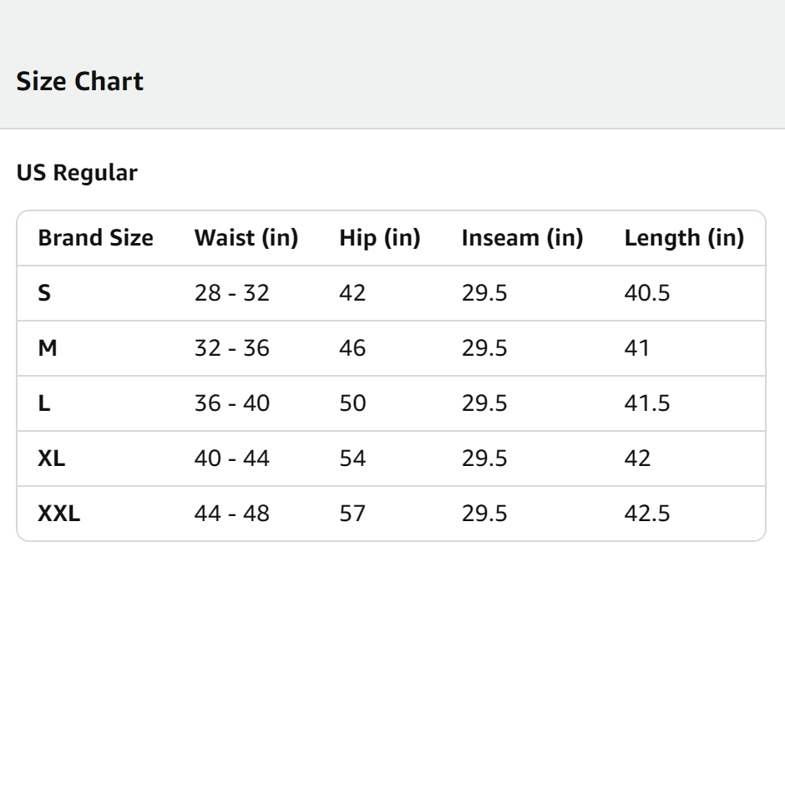Select the US Regular label
The height and width of the screenshot is (785, 785).
pos(77,173)
